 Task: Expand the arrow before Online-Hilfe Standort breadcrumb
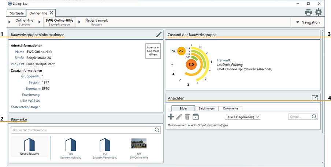(x=10, y=22)
